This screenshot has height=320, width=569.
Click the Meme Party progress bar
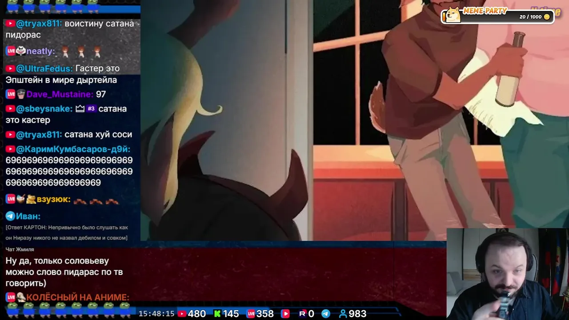pos(498,17)
